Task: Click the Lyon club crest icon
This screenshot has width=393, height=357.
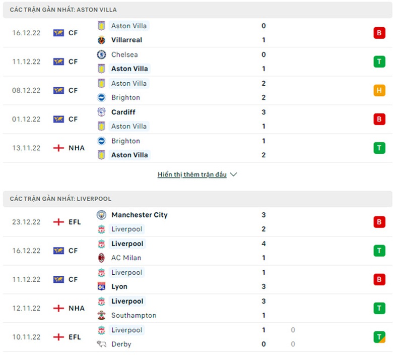Action: (x=101, y=286)
